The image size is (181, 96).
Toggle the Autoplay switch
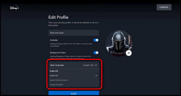tap(96, 40)
